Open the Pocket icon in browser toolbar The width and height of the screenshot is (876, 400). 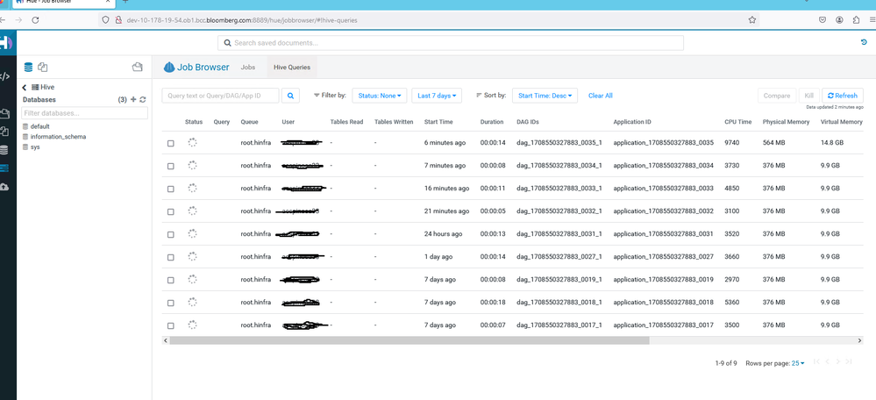823,19
